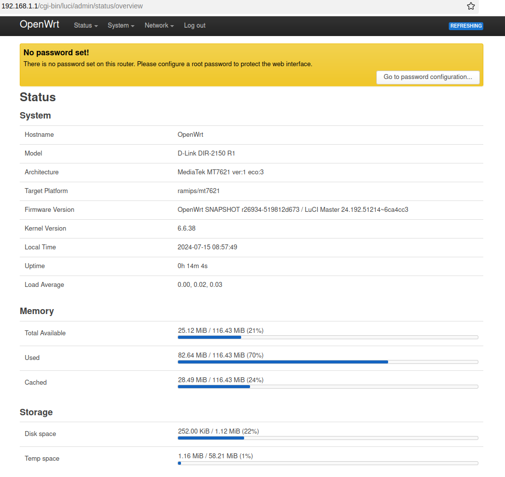This screenshot has height=477, width=505.
Task: Click the Total Available memory bar
Action: (x=327, y=337)
